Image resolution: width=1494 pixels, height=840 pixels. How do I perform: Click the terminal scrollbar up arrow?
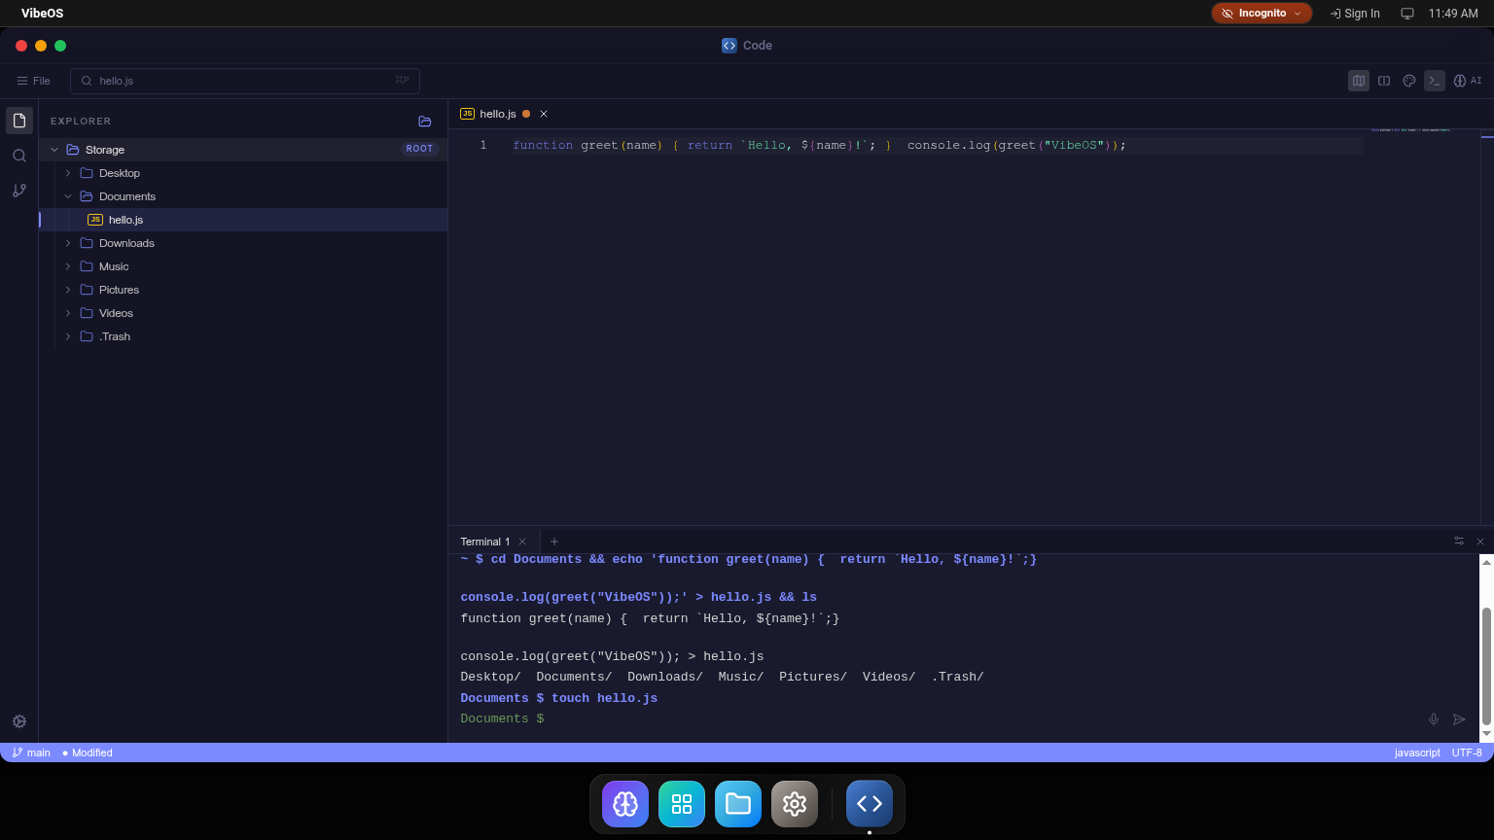1486,562
